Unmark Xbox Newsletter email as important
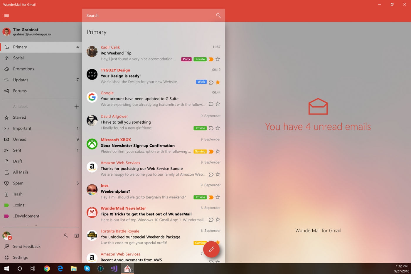The image size is (411, 274). [x=211, y=152]
